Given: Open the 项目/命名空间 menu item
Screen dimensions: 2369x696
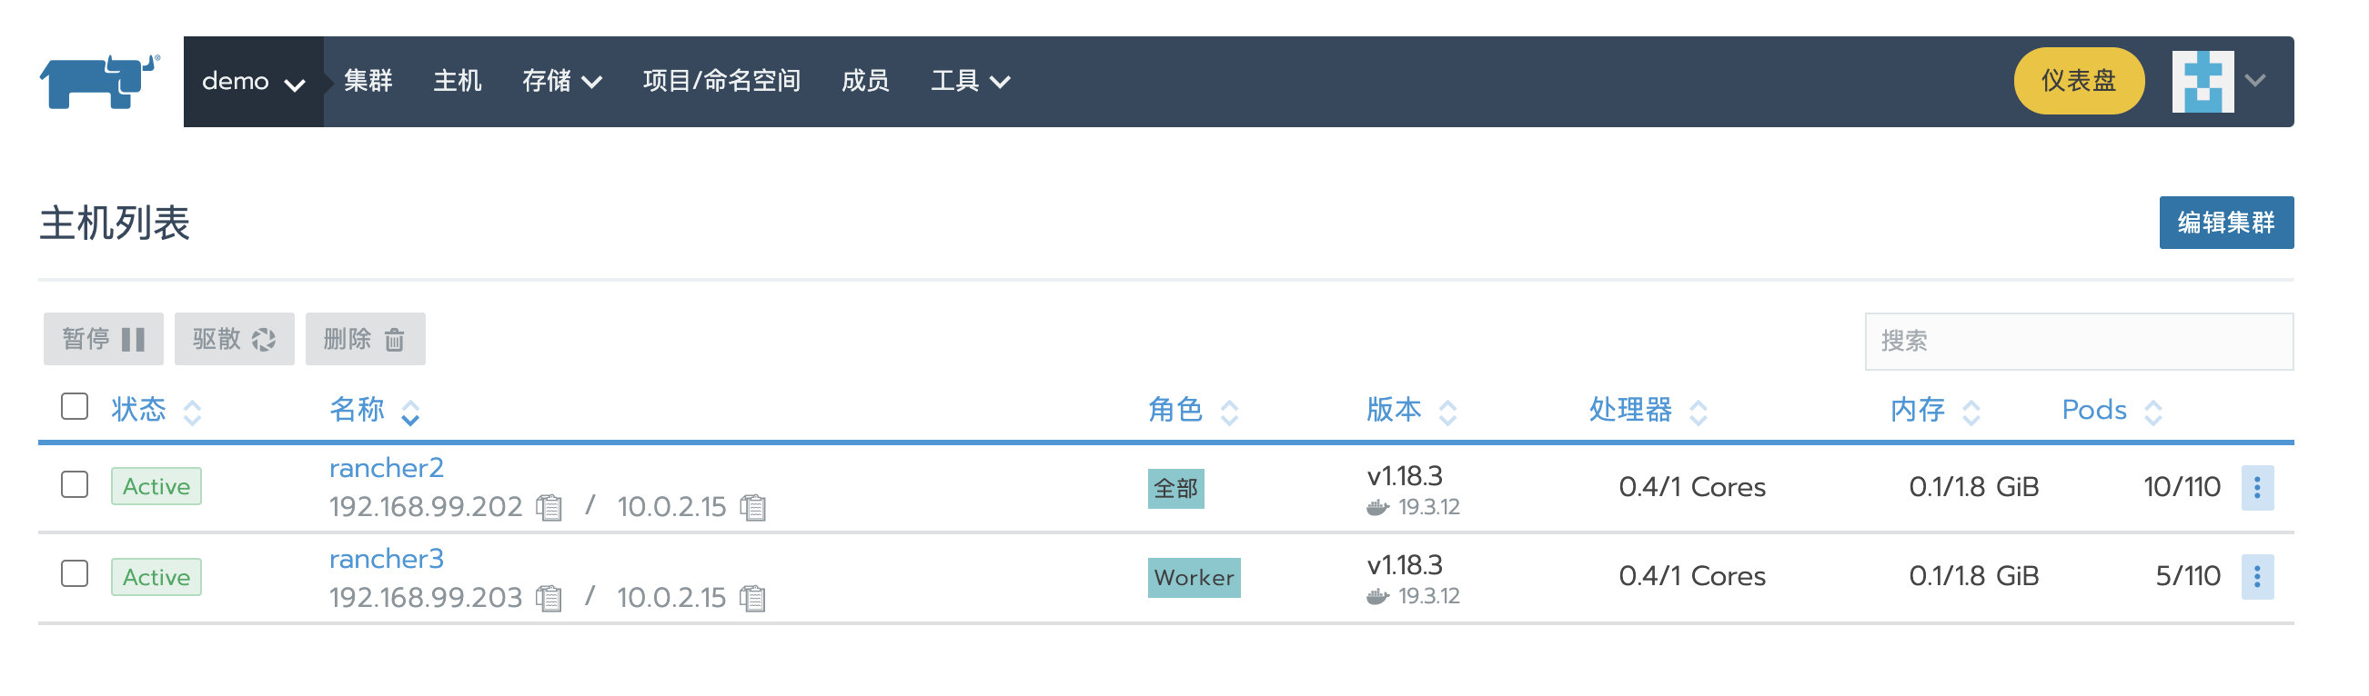Looking at the screenshot, I should (x=721, y=82).
